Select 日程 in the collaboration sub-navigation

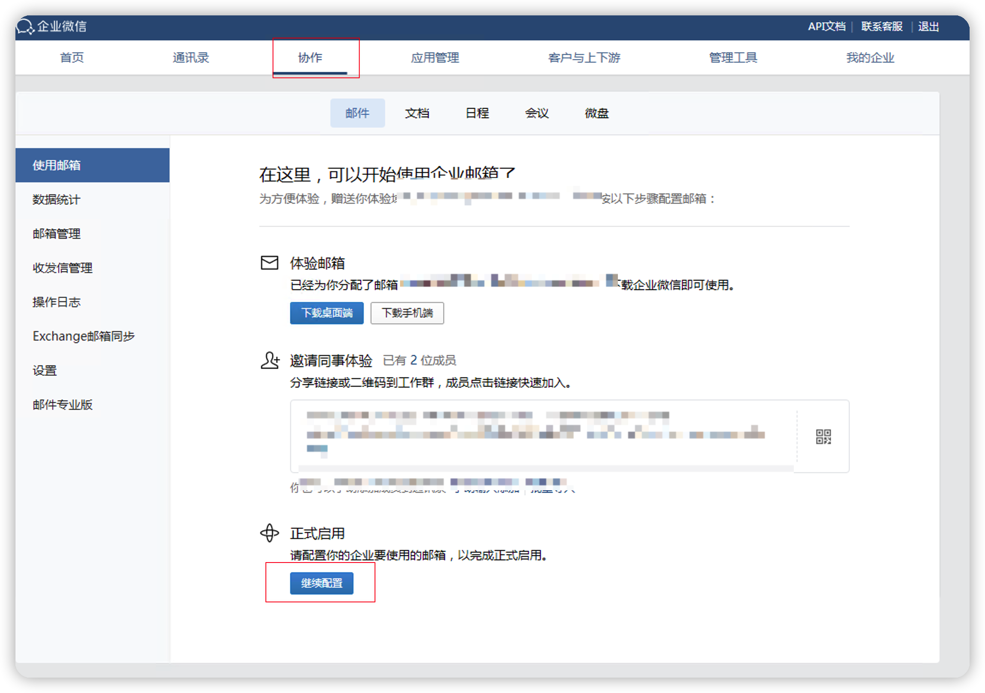pyautogui.click(x=477, y=113)
